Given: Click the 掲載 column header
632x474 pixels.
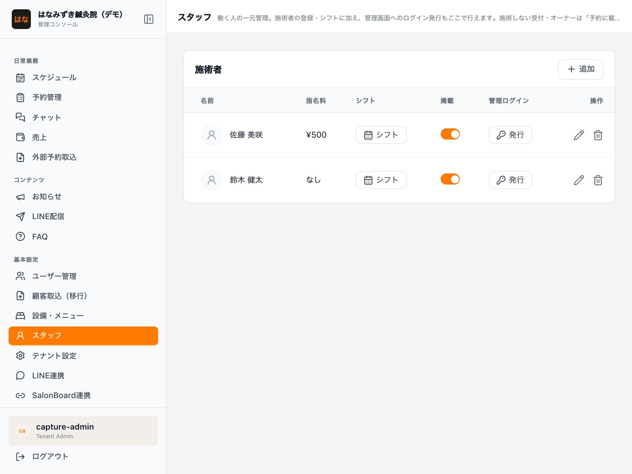Looking at the screenshot, I should click(x=447, y=101).
